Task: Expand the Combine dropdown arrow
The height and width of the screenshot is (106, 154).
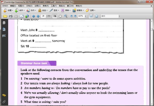Action: click(x=24, y=10)
